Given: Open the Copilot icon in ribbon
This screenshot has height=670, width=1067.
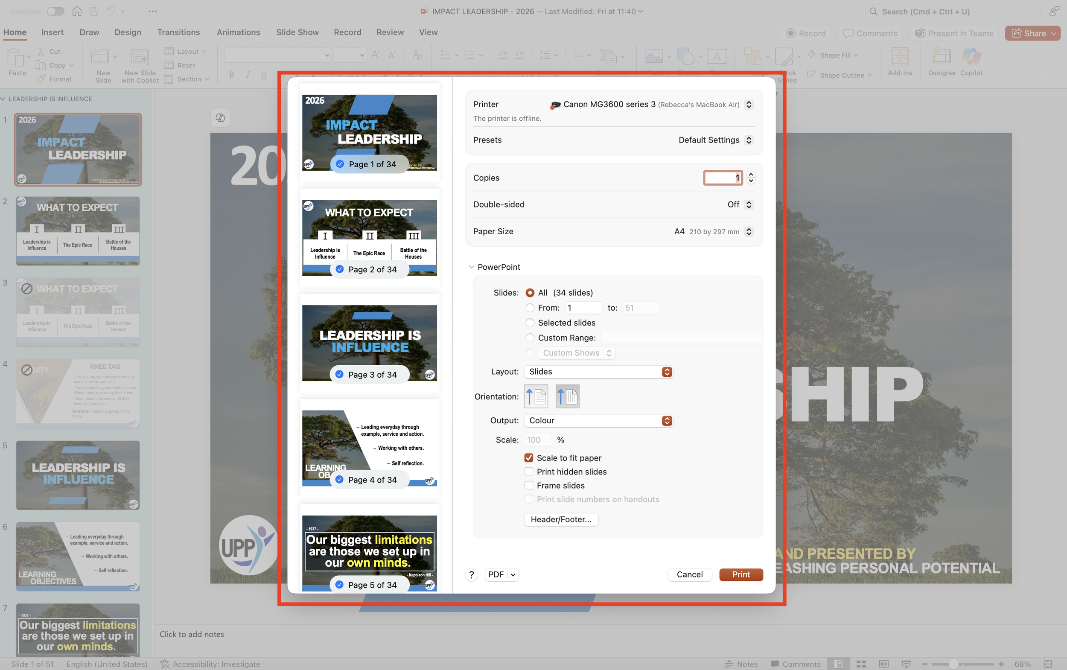Looking at the screenshot, I should tap(971, 58).
